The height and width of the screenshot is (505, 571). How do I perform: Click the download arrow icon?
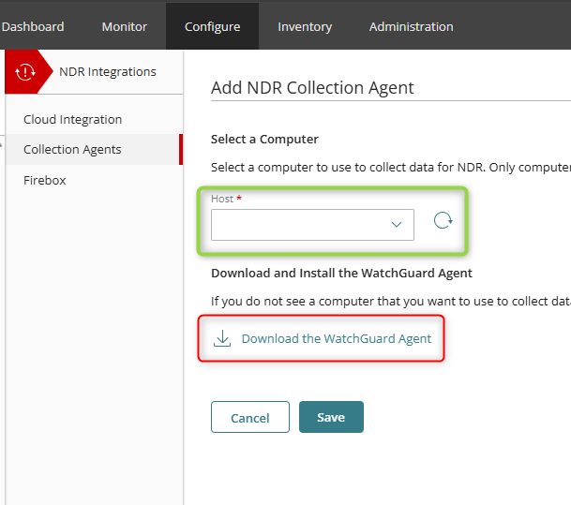coord(222,338)
